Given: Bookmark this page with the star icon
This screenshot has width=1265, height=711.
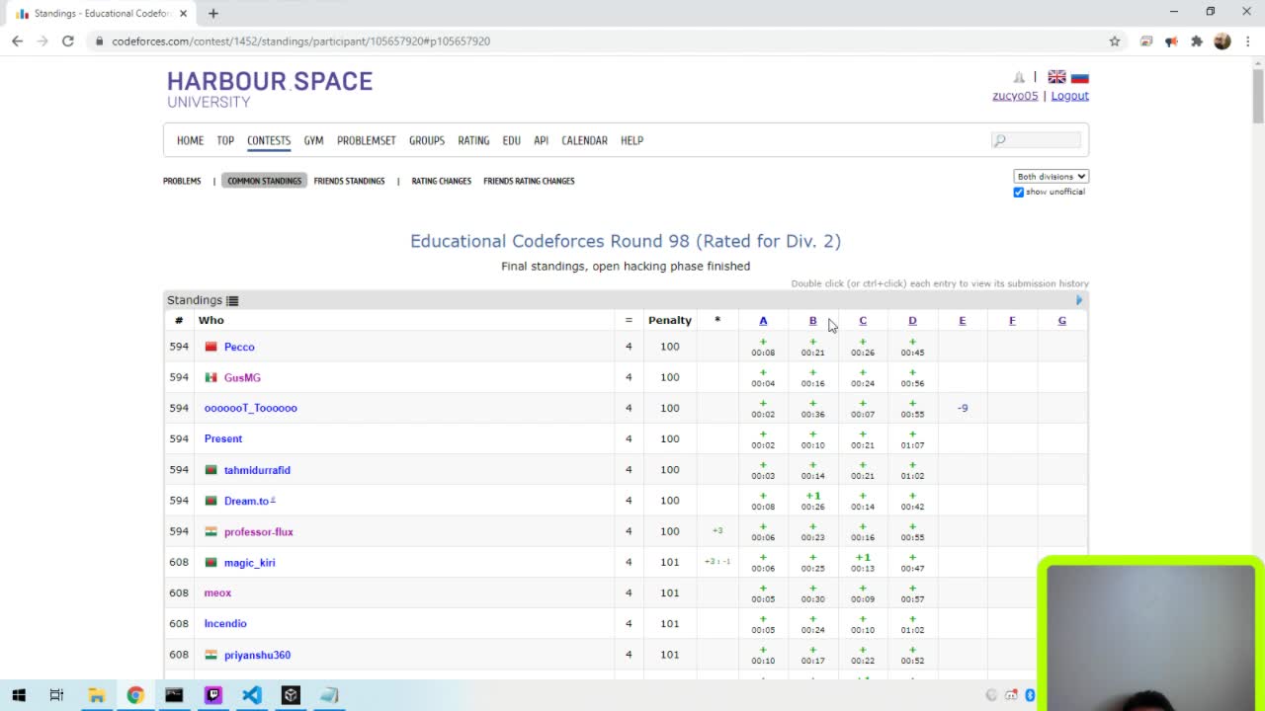Looking at the screenshot, I should 1115,41.
